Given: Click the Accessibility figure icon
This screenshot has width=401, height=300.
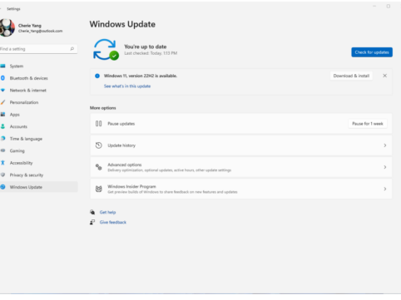Looking at the screenshot, I should point(2,163).
